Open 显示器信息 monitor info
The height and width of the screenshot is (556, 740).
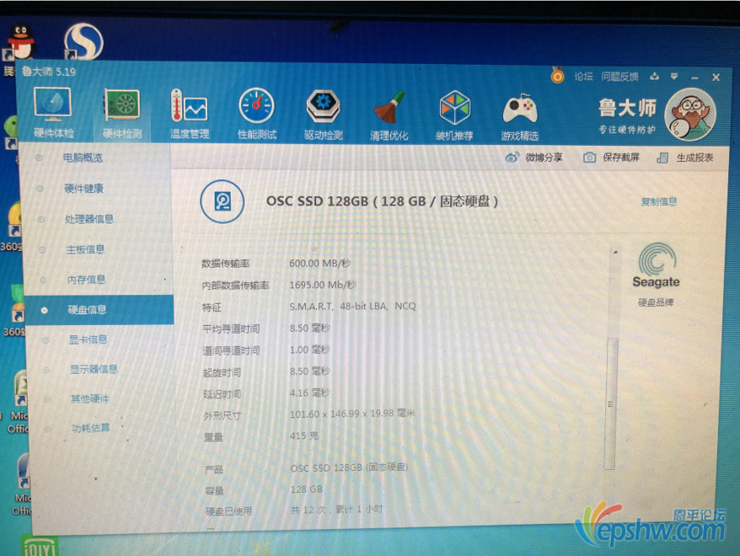tap(94, 369)
